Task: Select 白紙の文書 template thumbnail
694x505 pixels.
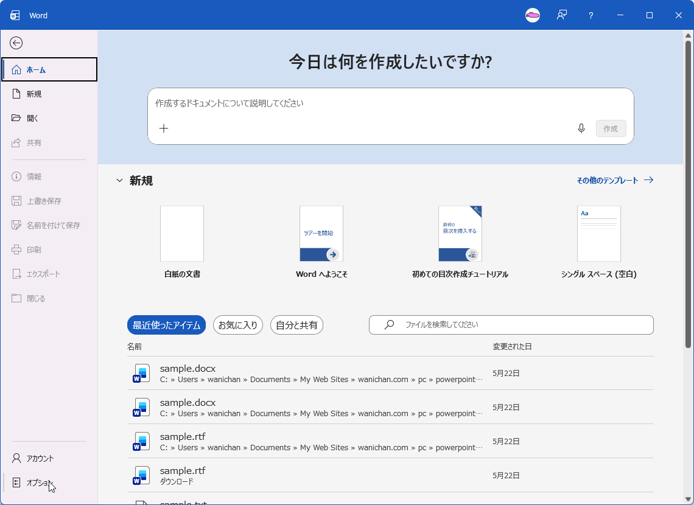Action: pyautogui.click(x=182, y=234)
